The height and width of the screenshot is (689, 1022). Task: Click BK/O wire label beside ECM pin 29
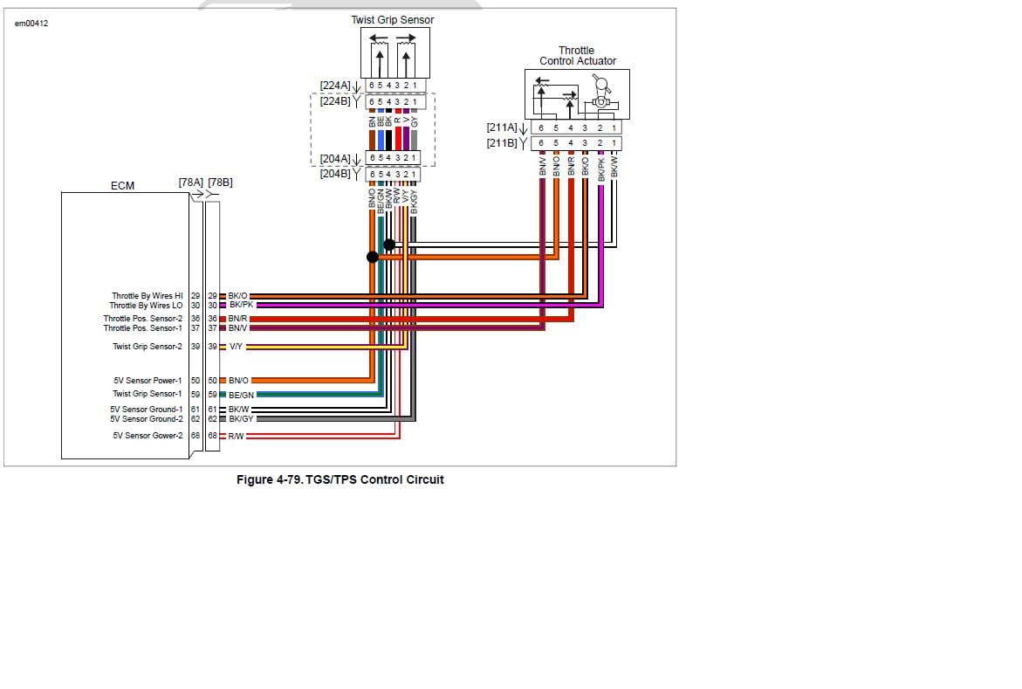point(238,296)
